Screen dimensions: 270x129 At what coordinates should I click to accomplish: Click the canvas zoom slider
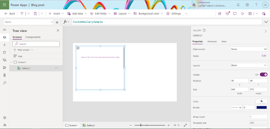[x=150, y=125]
